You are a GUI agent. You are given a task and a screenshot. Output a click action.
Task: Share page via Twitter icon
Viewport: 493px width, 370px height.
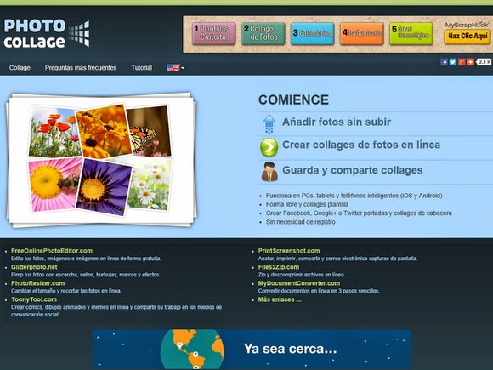click(453, 62)
